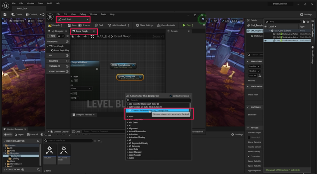317x174 pixels.
Task: Click the console command input
Action: click(x=103, y=132)
